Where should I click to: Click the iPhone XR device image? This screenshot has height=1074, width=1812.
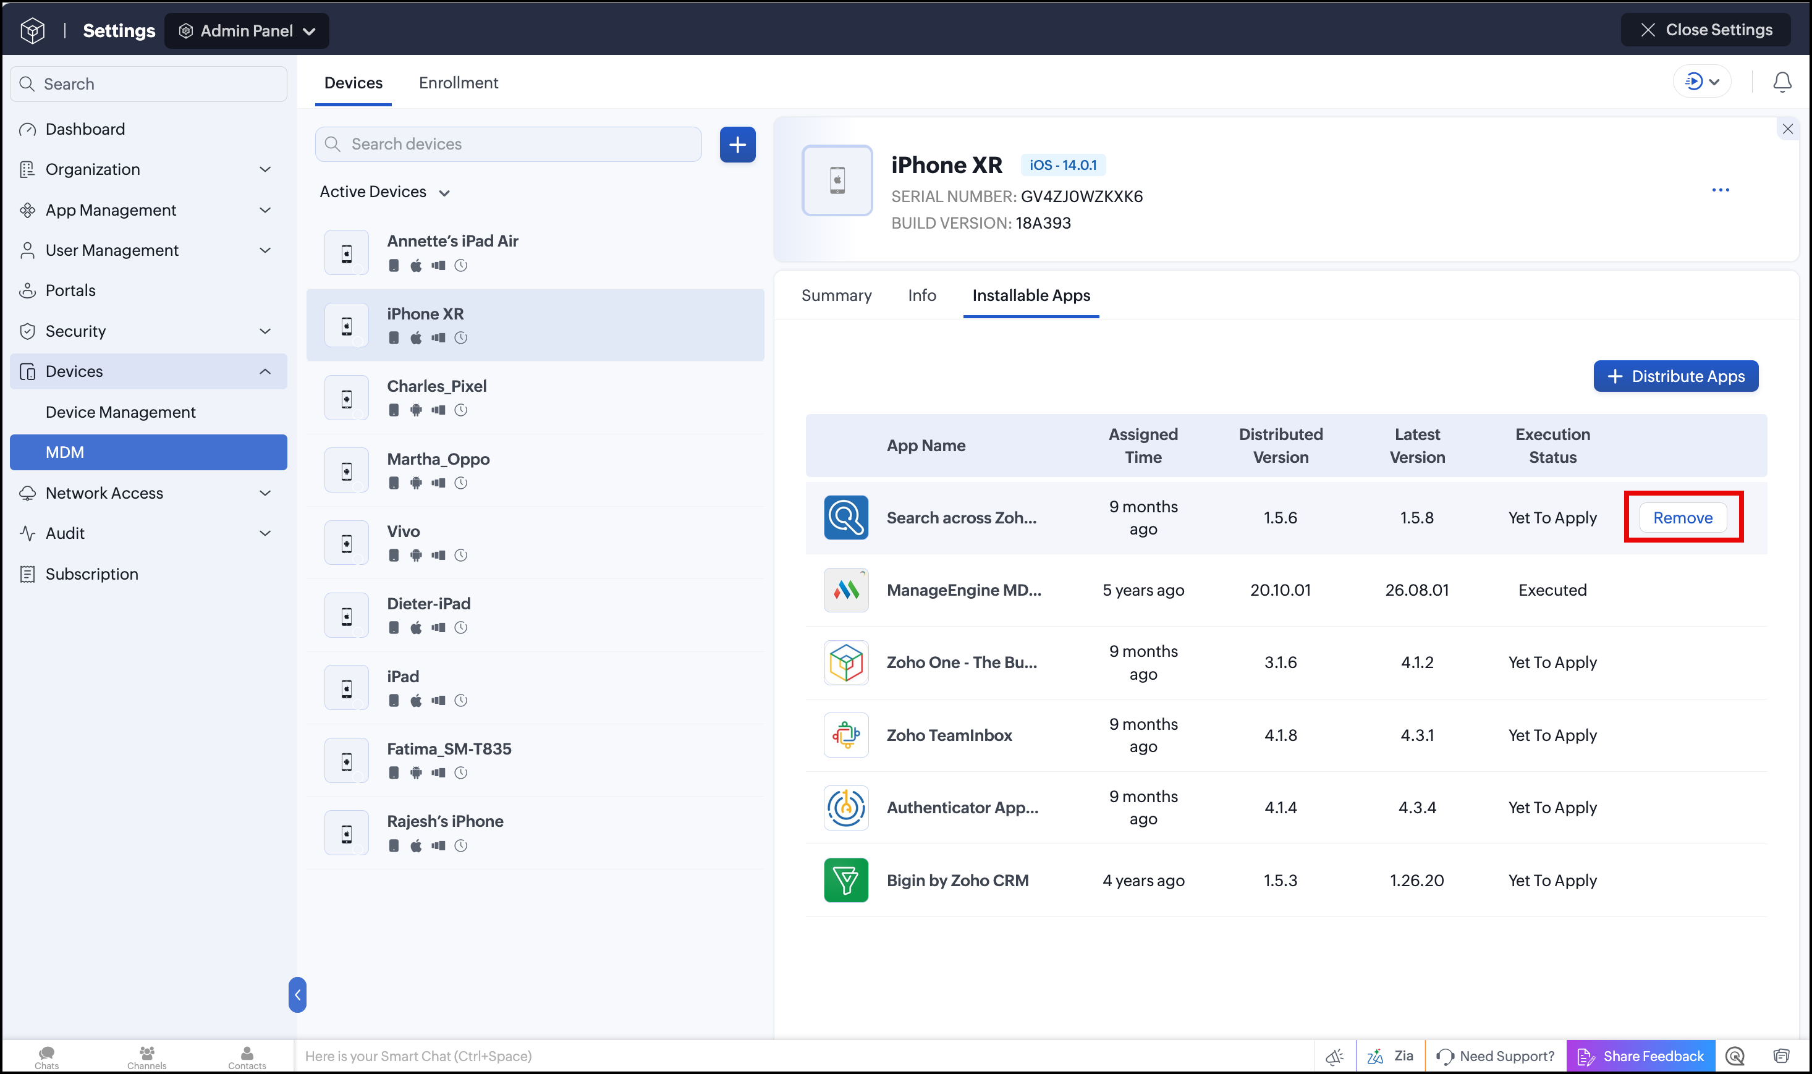point(837,180)
